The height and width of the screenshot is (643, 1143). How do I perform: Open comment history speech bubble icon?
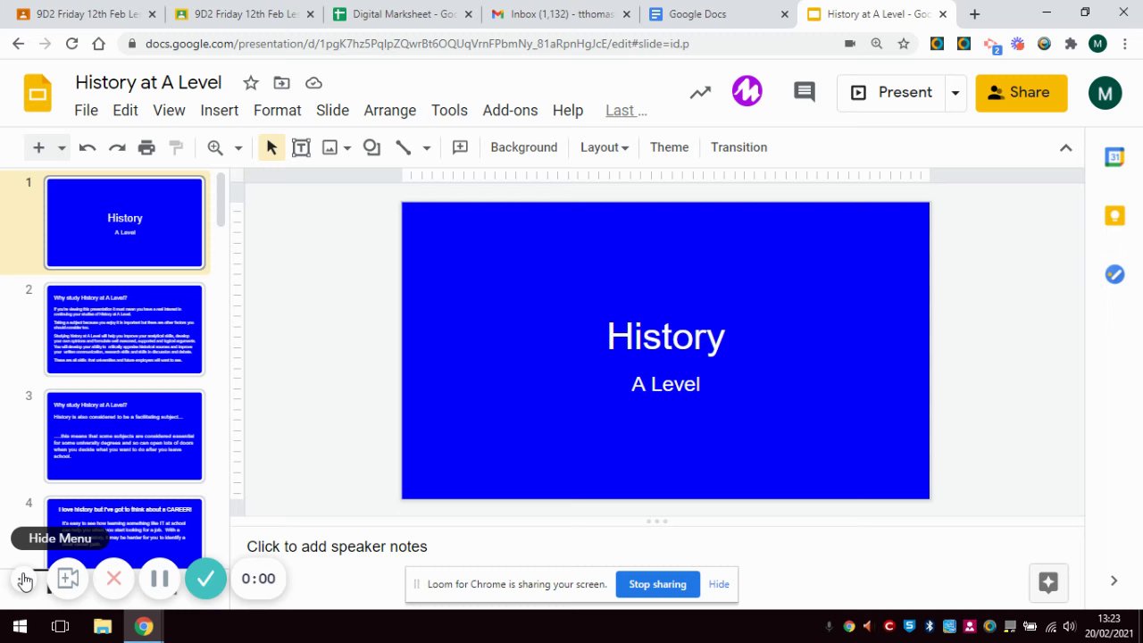(804, 92)
